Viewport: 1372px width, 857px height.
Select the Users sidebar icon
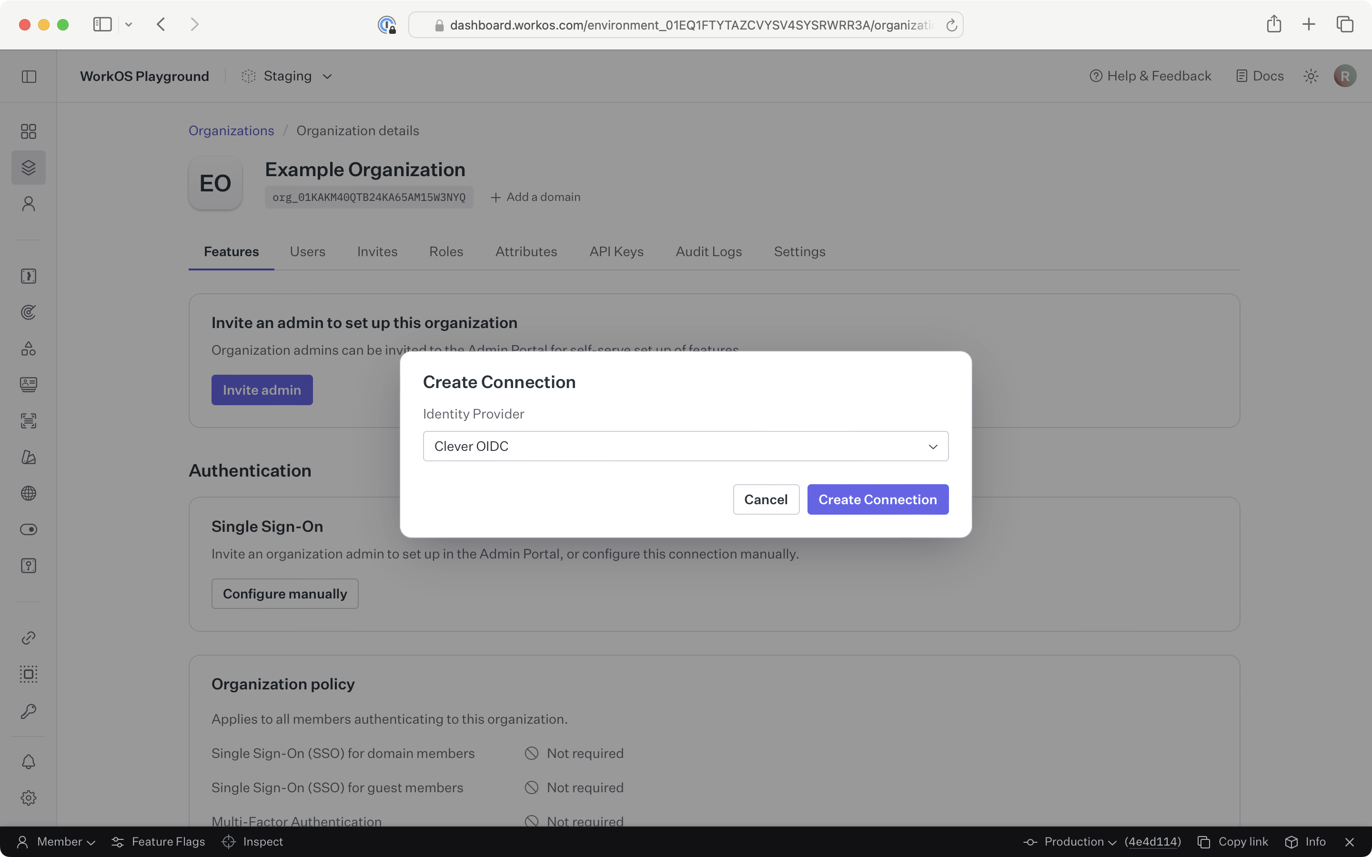click(x=29, y=203)
